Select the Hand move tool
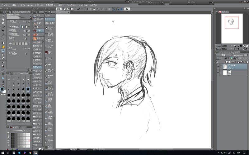Viewport: 249px width, 155px height. 3,19
